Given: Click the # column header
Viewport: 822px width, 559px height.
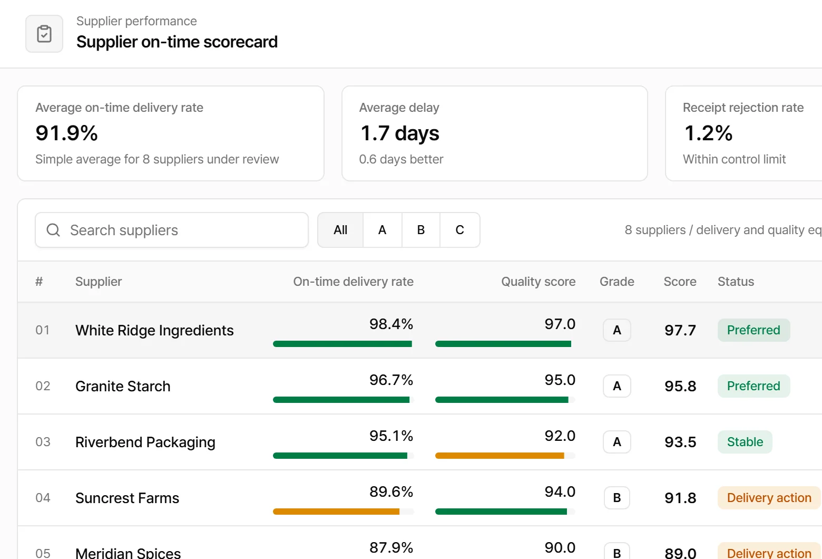Looking at the screenshot, I should (39, 282).
